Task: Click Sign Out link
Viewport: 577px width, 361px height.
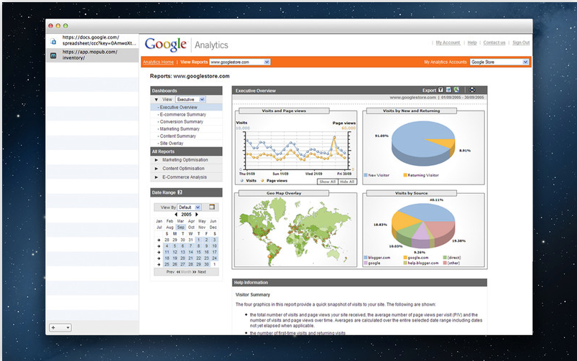Action: (521, 42)
